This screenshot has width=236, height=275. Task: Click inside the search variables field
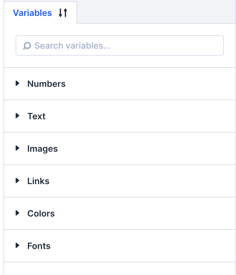pos(116,45)
